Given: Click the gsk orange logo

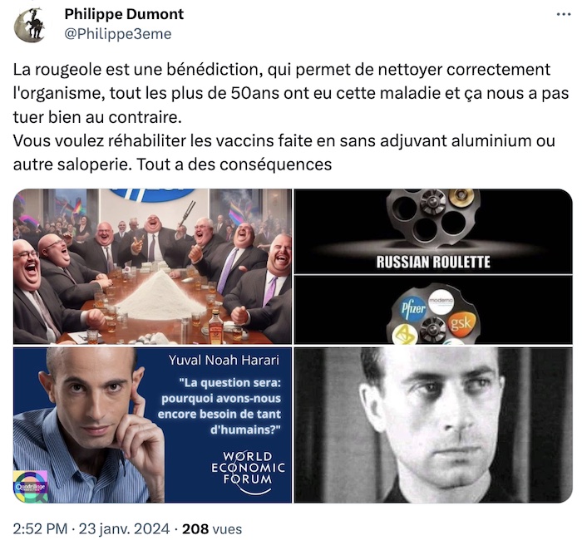Looking at the screenshot, I should click(461, 323).
